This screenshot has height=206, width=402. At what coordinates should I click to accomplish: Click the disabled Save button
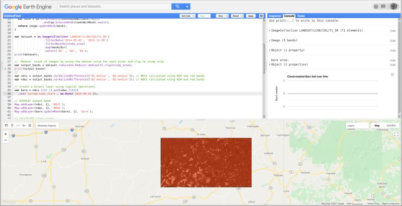[203, 16]
